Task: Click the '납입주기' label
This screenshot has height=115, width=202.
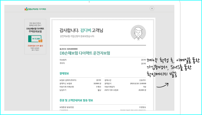Action: click(63, 90)
